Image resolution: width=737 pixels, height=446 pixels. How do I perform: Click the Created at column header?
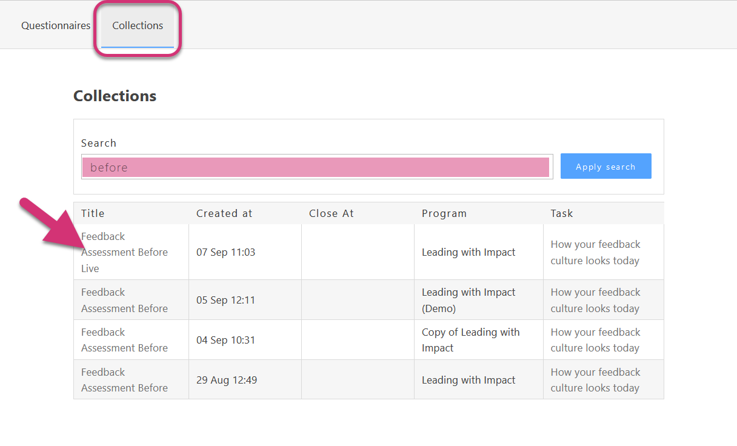[224, 213]
